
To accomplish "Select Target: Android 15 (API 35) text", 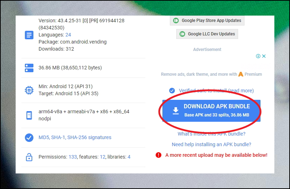I will (x=69, y=93).
